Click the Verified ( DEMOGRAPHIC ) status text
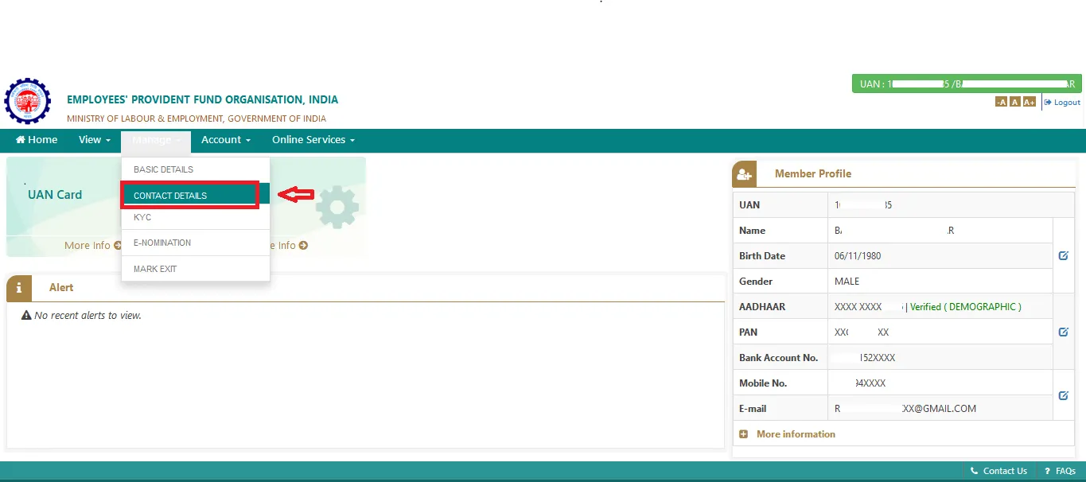The height and width of the screenshot is (482, 1086). click(x=966, y=307)
